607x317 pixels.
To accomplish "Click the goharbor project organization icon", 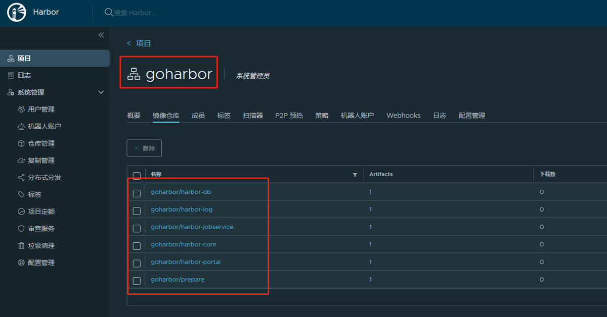I will tap(134, 74).
